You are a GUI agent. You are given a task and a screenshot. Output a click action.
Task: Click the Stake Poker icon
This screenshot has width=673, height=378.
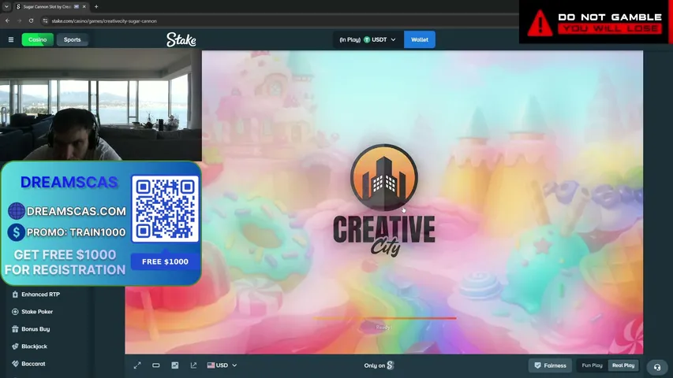pos(15,312)
